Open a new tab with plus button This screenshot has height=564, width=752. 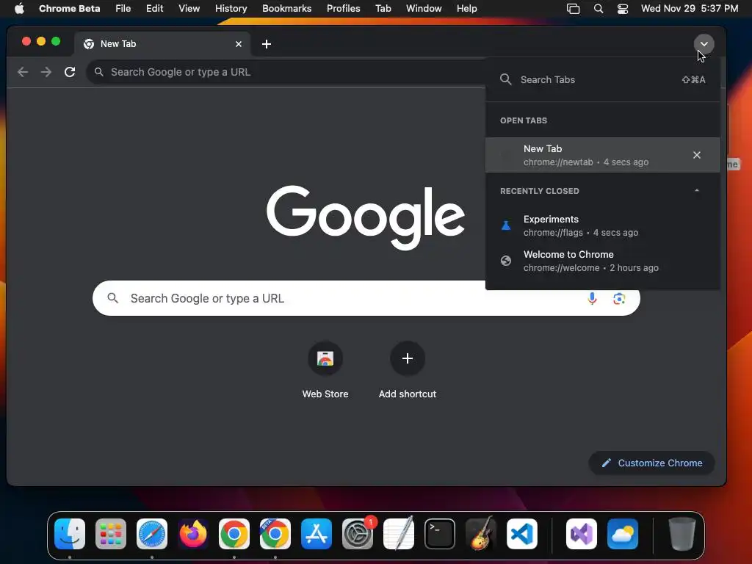[267, 44]
